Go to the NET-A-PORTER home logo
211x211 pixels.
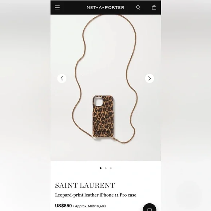point(105,8)
